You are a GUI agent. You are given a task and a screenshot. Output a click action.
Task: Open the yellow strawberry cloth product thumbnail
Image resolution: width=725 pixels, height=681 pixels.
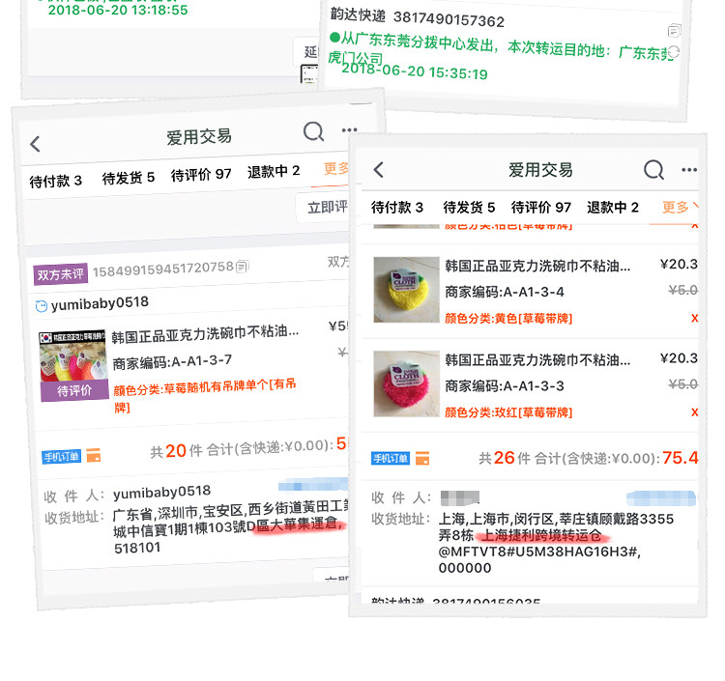point(406,290)
